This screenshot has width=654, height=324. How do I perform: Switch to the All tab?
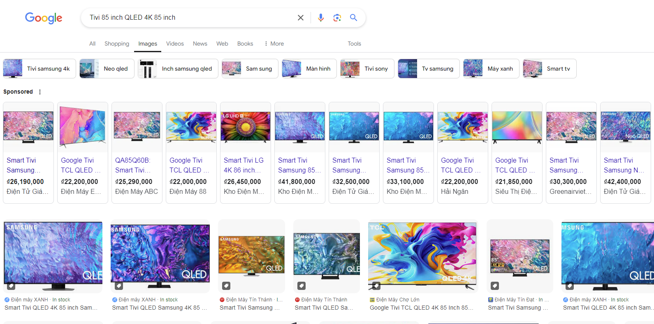pyautogui.click(x=93, y=44)
